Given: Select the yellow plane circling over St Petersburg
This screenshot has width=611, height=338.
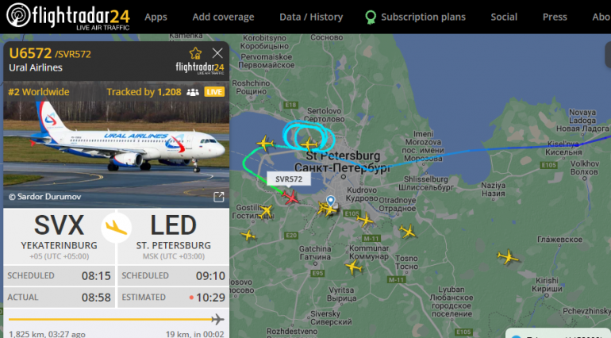Looking at the screenshot, I should (309, 144).
